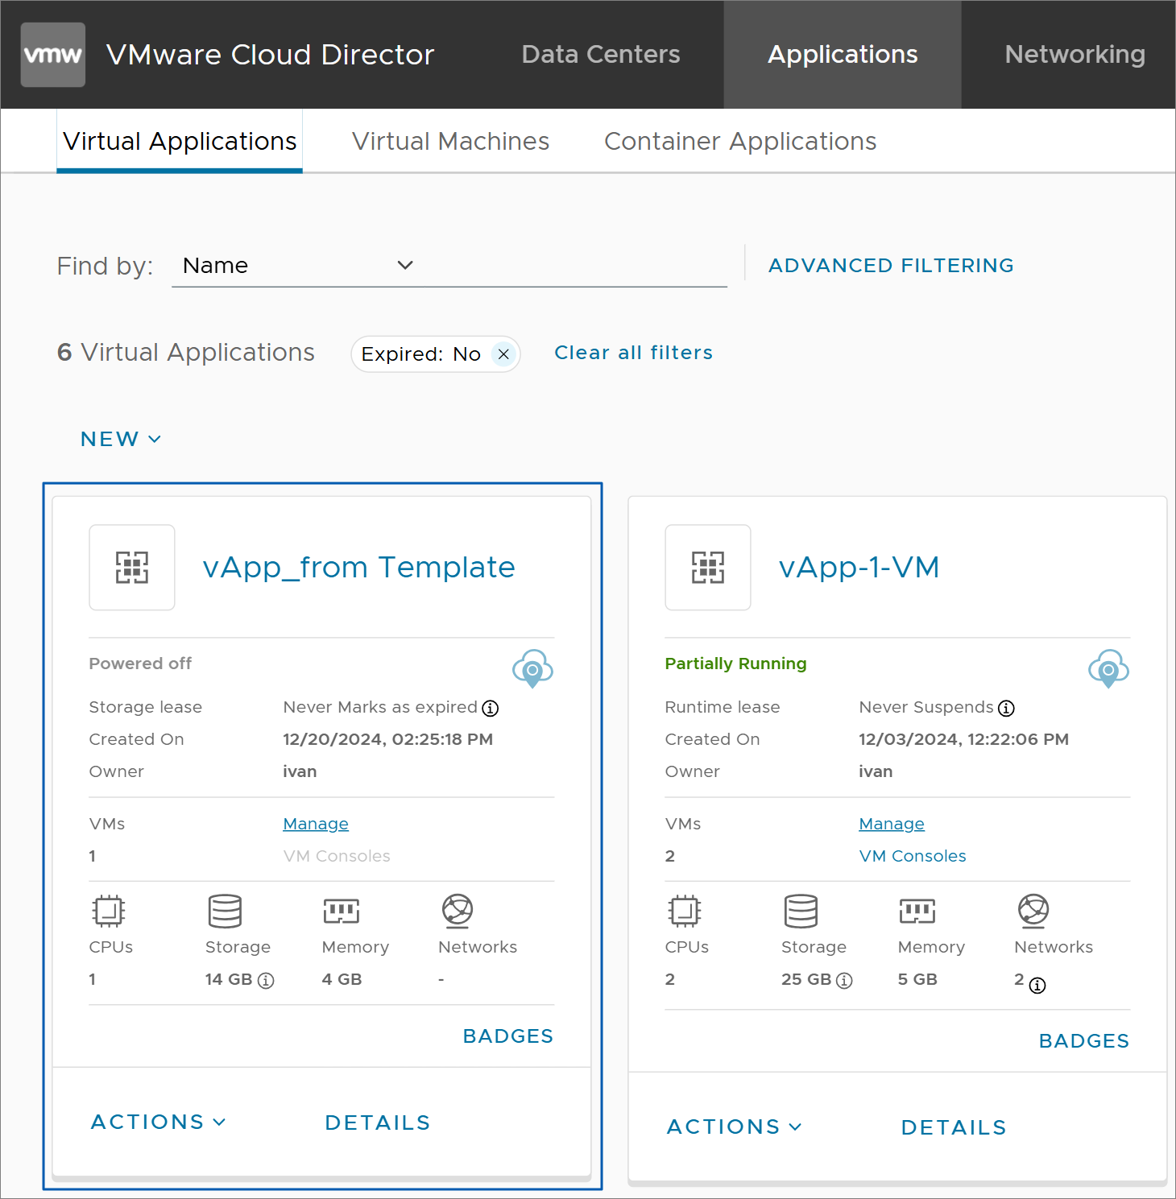The image size is (1176, 1199).
Task: Click the Storage icon in vApp_from Template card
Action: click(x=225, y=912)
